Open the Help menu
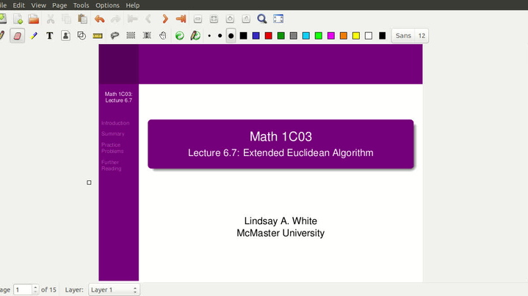 pyautogui.click(x=133, y=5)
